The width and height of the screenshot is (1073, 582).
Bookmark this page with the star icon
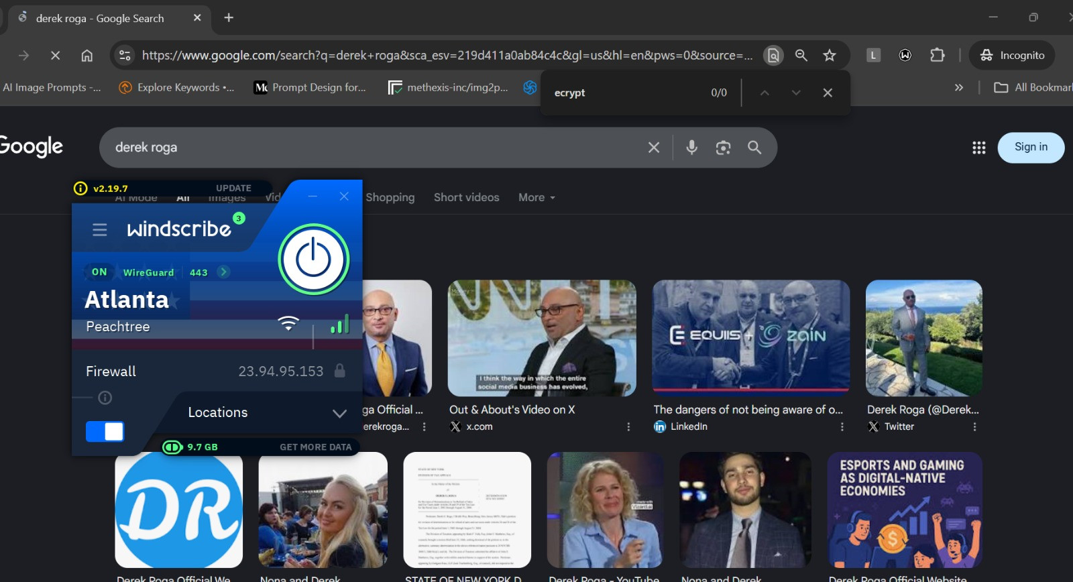830,55
